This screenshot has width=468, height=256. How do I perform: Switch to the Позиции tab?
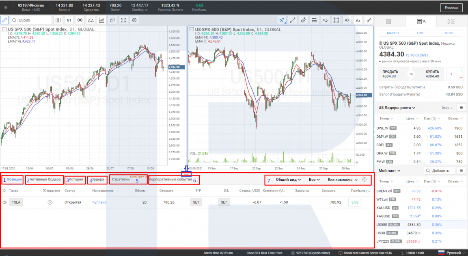(14, 180)
